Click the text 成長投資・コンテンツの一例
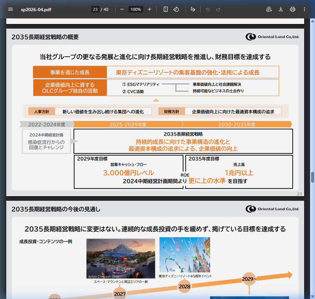Image resolution: width=315 pixels, height=299 pixels. click(46, 241)
